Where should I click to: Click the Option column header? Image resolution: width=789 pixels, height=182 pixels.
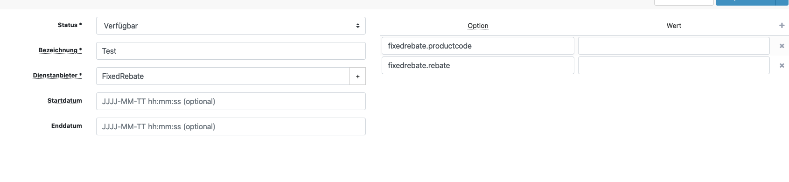tap(478, 26)
